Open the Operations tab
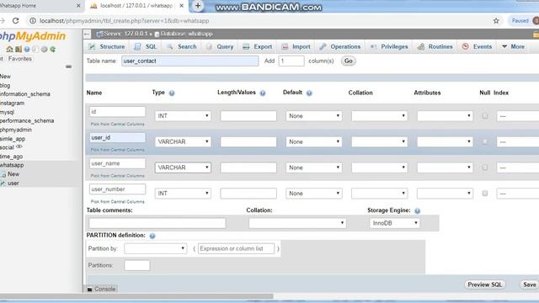 pos(340,47)
